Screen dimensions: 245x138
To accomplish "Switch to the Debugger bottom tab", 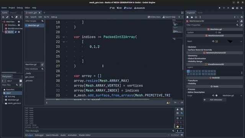I will click(39, 135).
